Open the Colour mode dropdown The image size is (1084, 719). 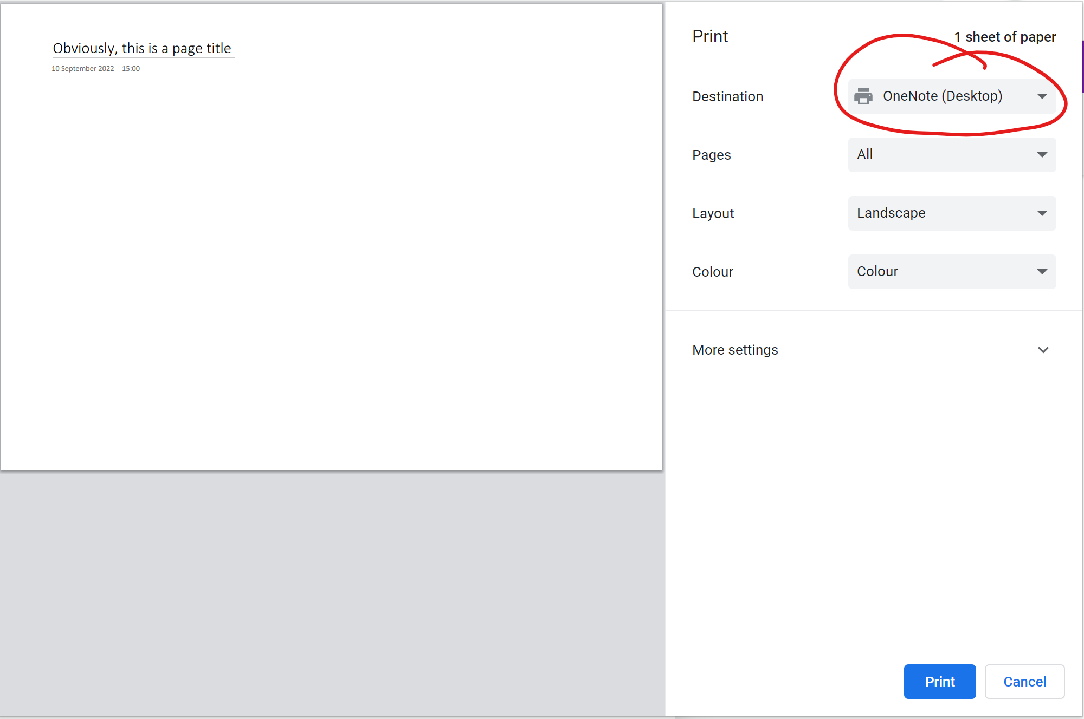[x=952, y=271]
